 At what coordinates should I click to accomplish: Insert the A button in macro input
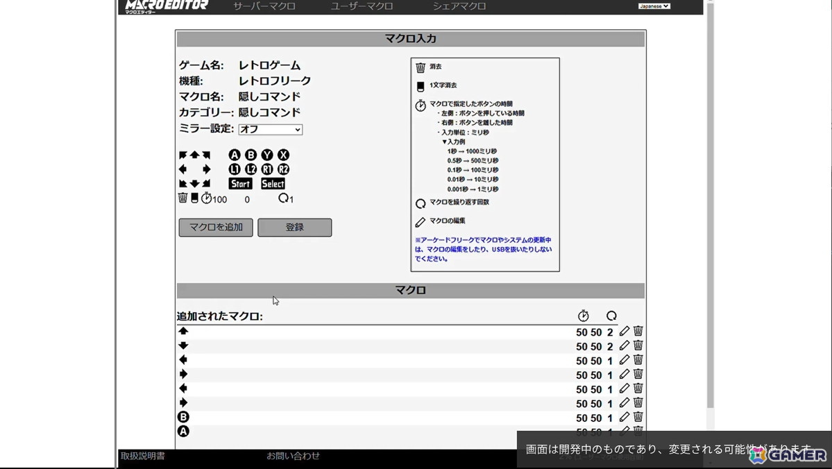click(235, 155)
